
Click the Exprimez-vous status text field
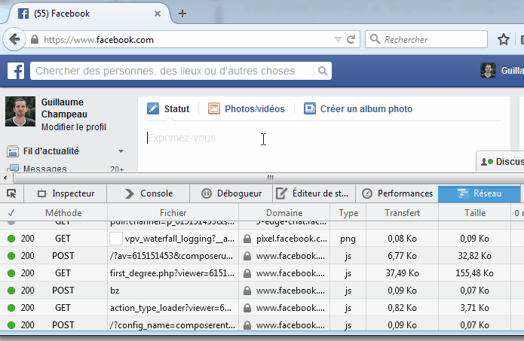pyautogui.click(x=321, y=139)
